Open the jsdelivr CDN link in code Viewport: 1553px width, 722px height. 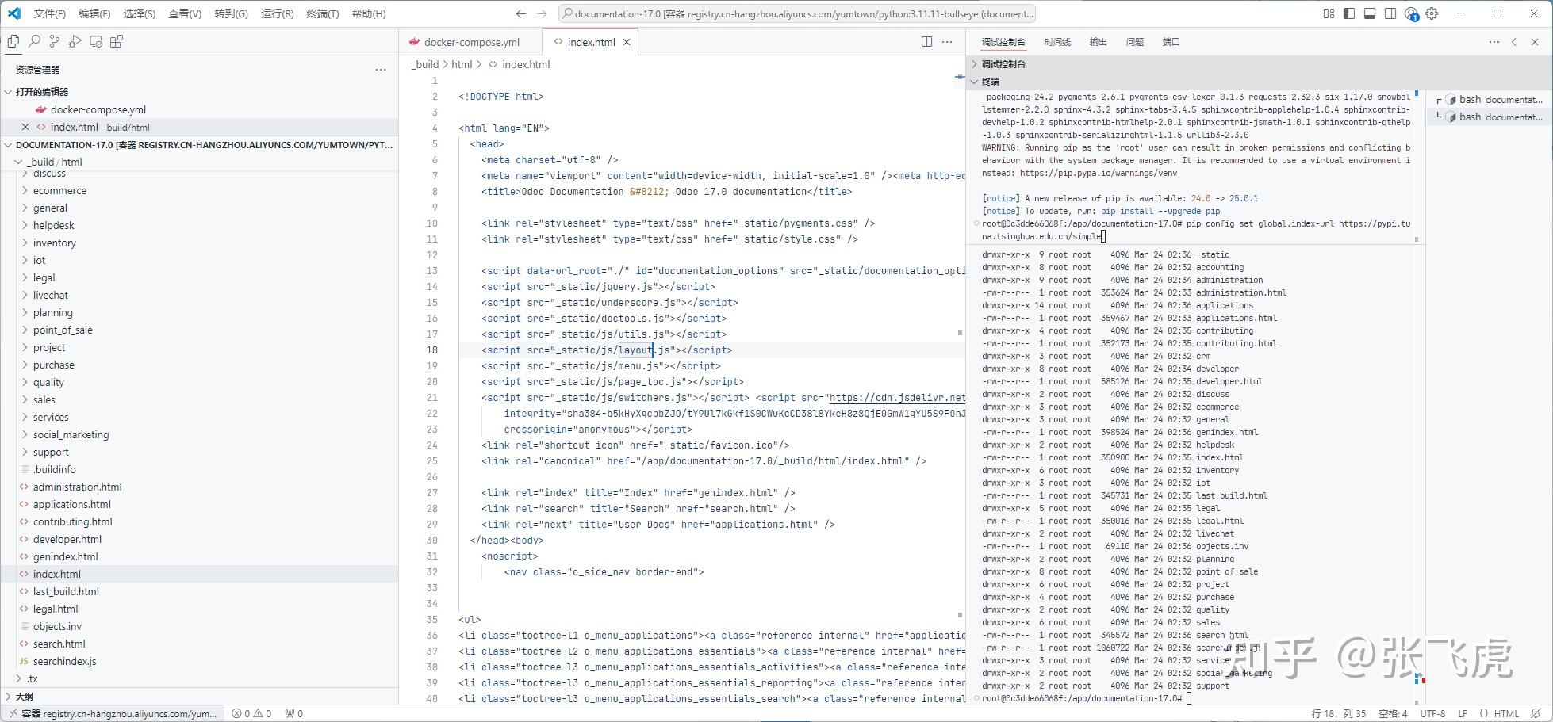[x=897, y=398]
